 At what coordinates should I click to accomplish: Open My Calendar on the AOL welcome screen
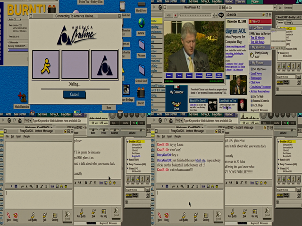[x=176, y=90]
